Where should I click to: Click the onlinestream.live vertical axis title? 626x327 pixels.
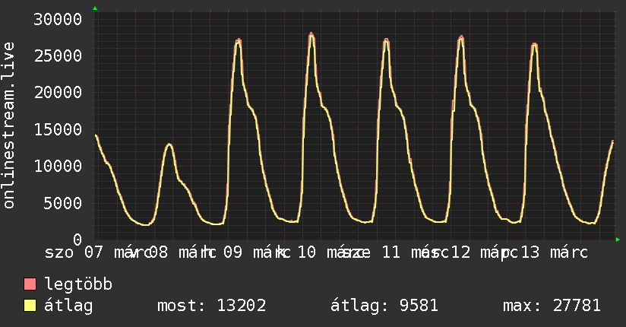click(9, 125)
